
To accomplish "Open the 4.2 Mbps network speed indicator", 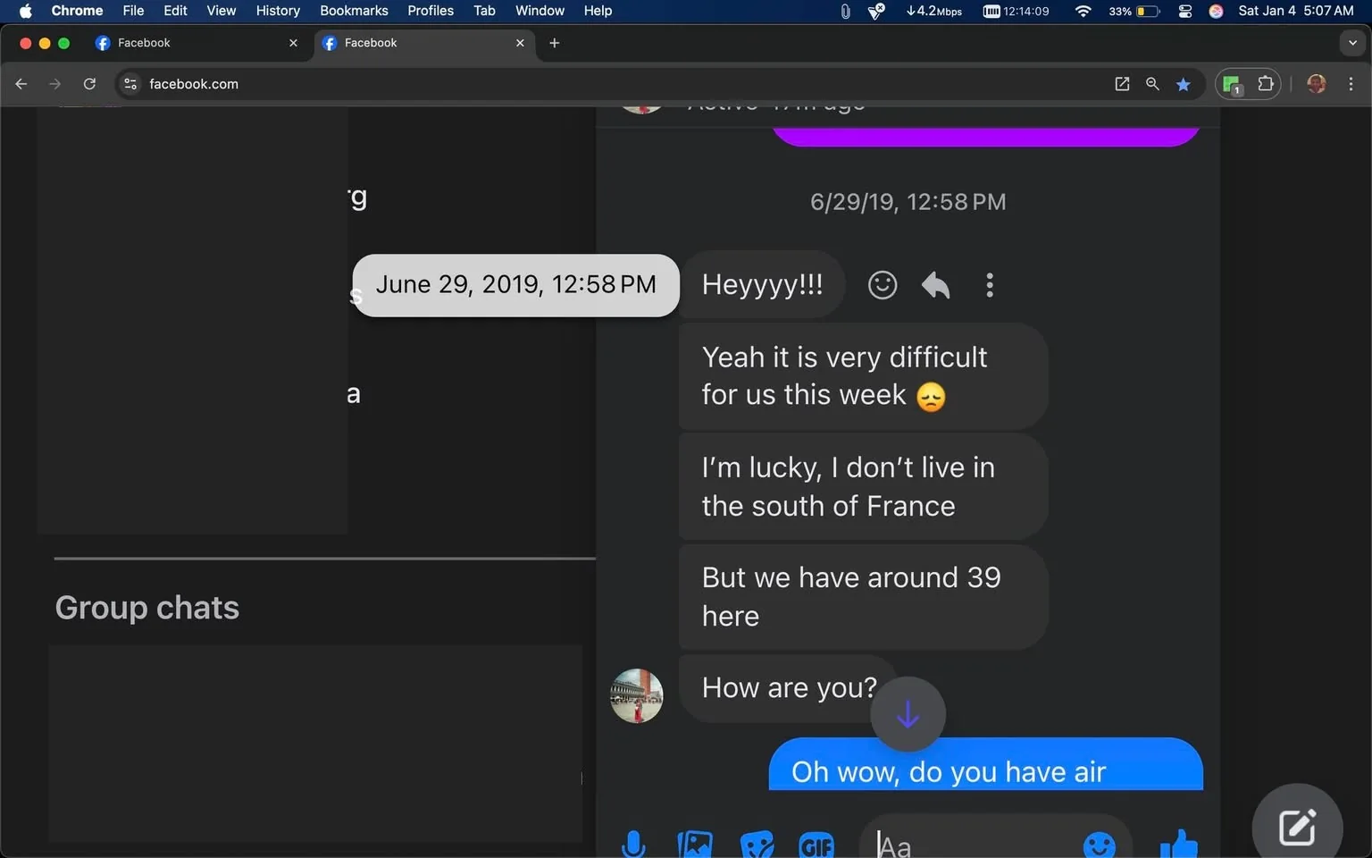I will point(933,11).
